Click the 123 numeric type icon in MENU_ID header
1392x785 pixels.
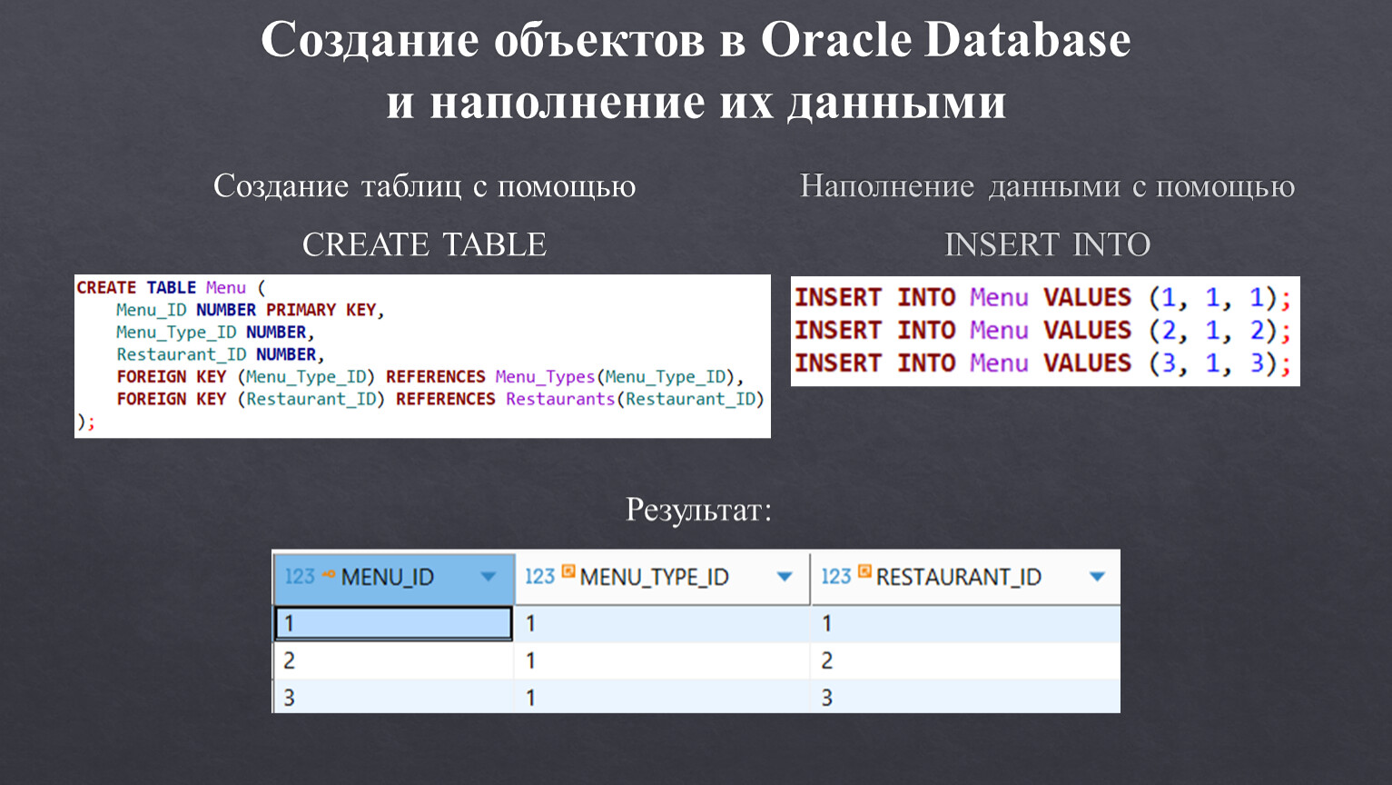point(299,577)
